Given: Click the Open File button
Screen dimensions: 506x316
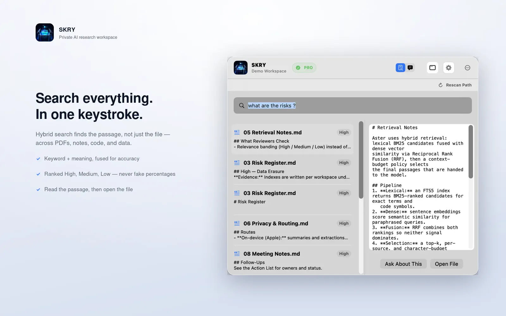Looking at the screenshot, I should pyautogui.click(x=446, y=264).
